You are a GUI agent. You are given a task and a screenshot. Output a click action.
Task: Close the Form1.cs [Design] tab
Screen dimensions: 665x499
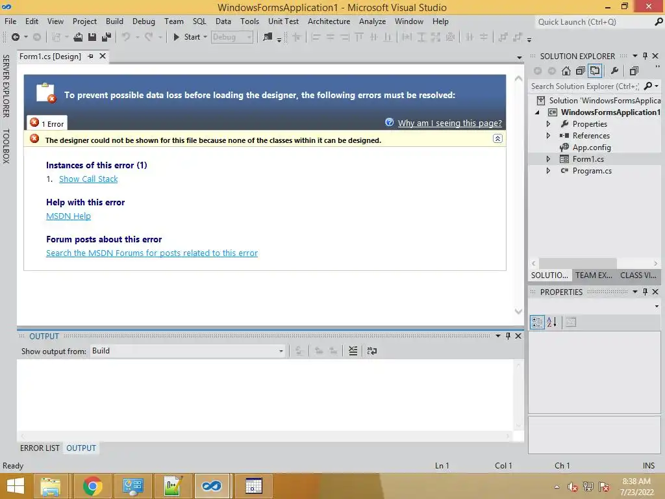[103, 56]
